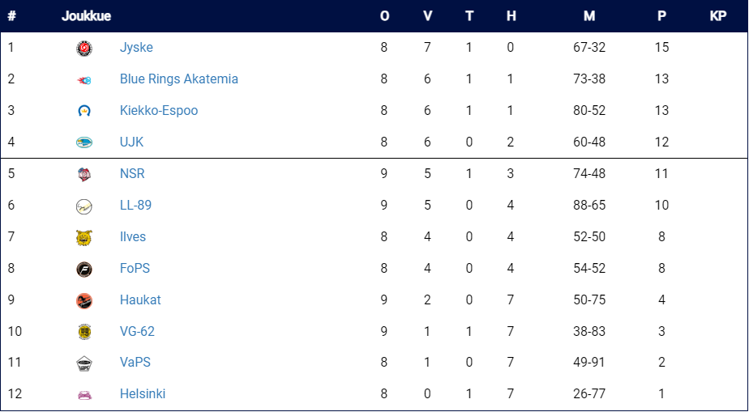Click the VaPS team logo icon
Image resolution: width=749 pixels, height=412 pixels.
click(84, 363)
